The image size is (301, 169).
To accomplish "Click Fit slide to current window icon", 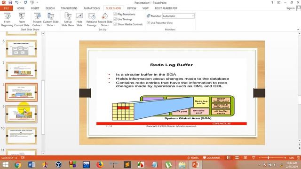I will coord(298,158).
